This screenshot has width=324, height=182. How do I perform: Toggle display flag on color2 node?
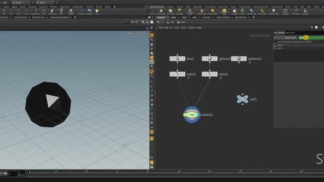point(216,74)
